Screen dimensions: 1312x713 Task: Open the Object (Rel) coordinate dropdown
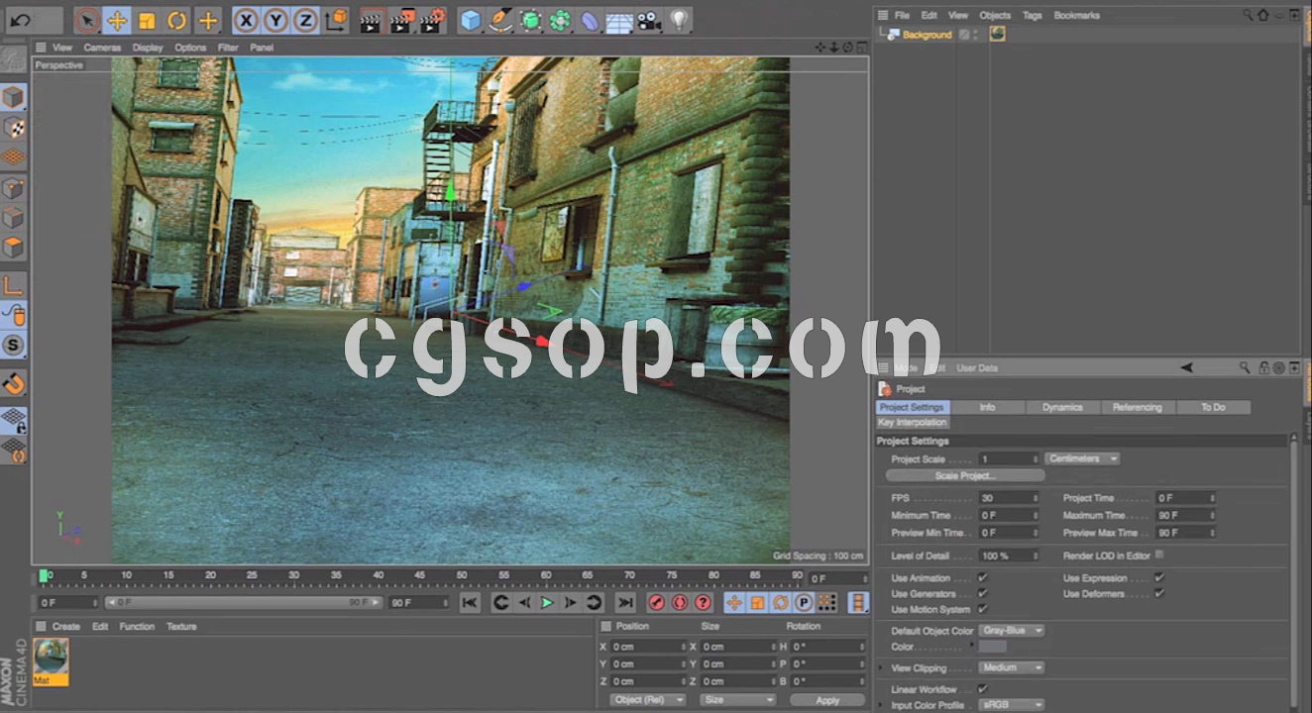point(648,700)
